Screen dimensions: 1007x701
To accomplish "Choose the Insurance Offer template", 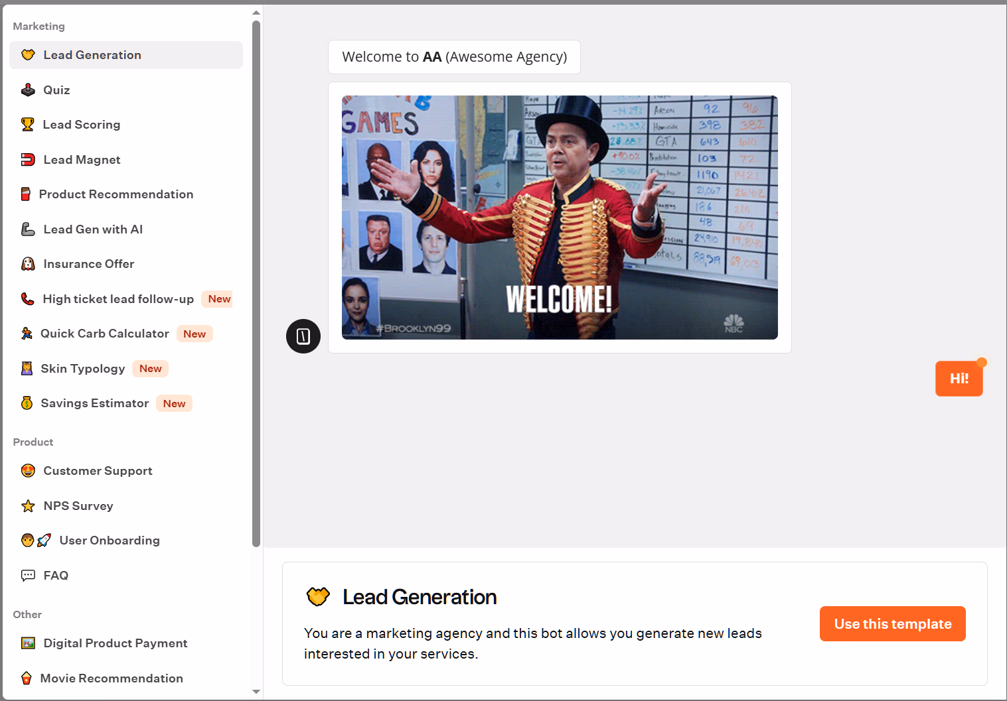I will click(89, 264).
